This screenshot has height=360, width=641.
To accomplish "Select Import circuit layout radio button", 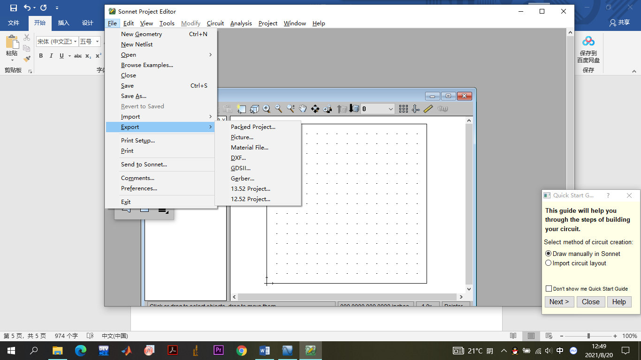I will pyautogui.click(x=548, y=263).
